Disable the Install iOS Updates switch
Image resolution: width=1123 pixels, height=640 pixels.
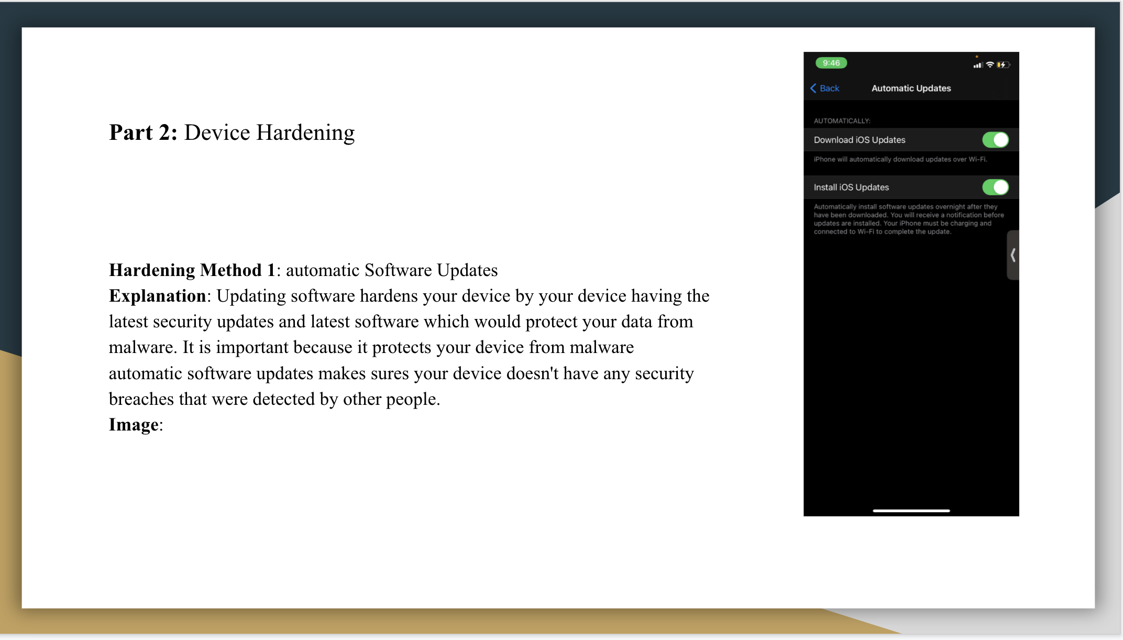(995, 187)
